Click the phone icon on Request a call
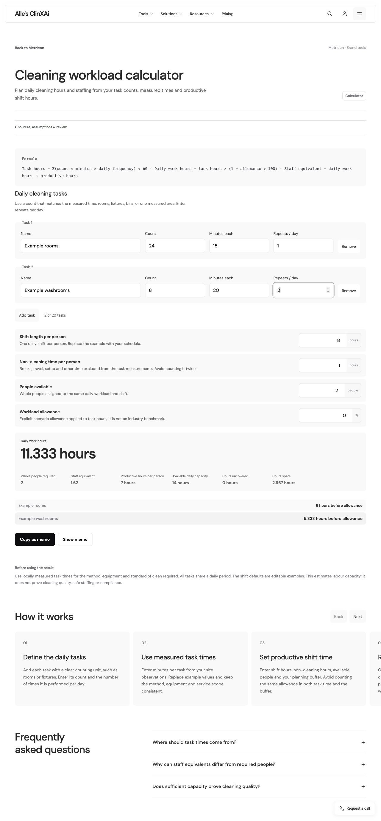The width and height of the screenshot is (381, 821). (x=341, y=808)
